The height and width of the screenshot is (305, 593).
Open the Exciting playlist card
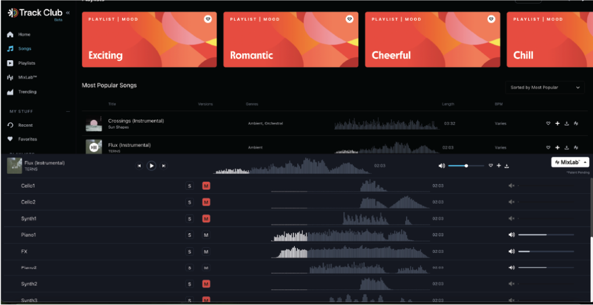tap(149, 39)
